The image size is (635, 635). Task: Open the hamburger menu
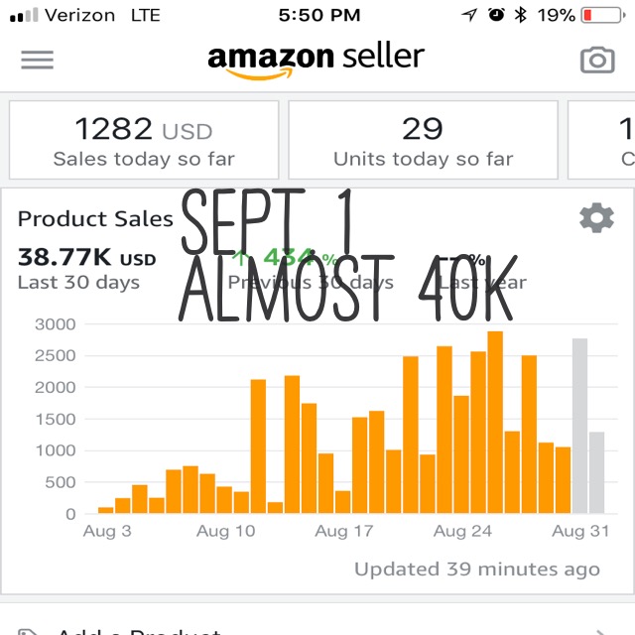(x=38, y=60)
